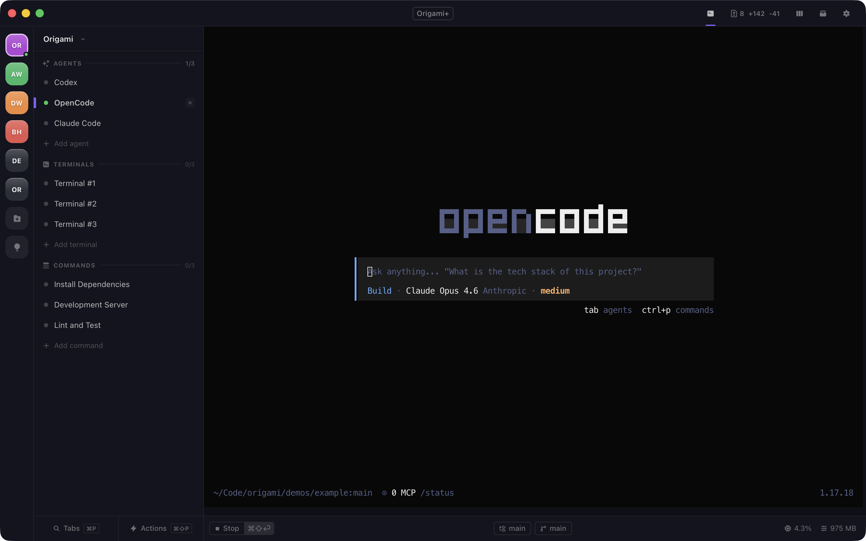Click the Agents sparkle section icon
The image size is (866, 541).
click(x=46, y=63)
